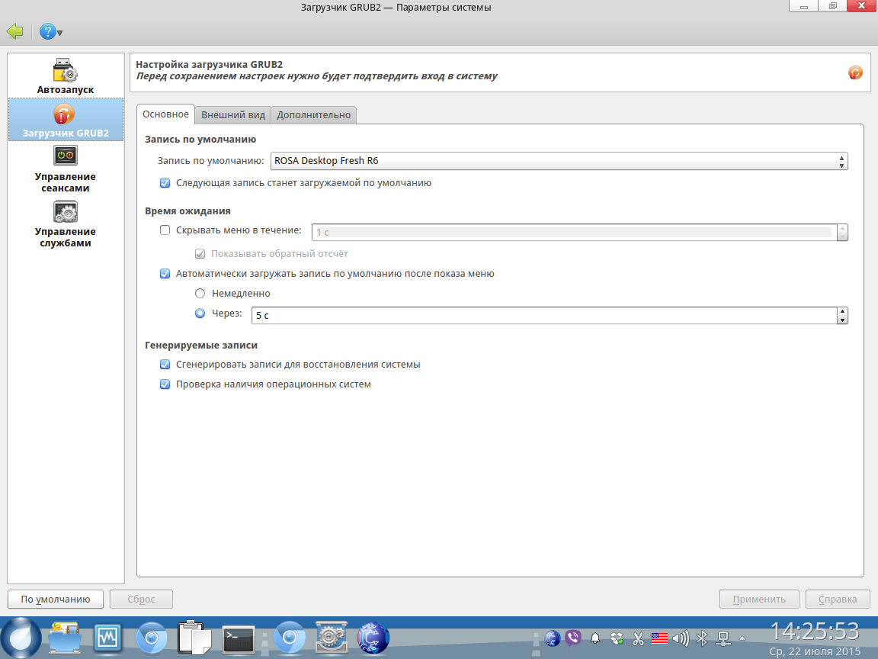Click the taskbar clock 14:25:53

pyautogui.click(x=815, y=632)
